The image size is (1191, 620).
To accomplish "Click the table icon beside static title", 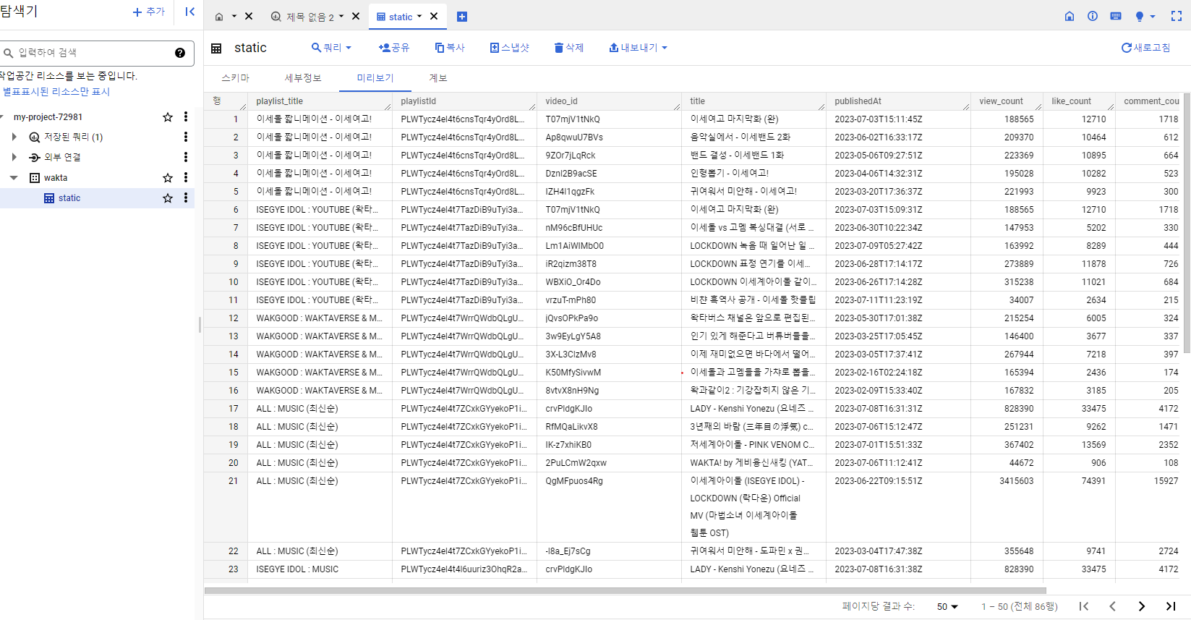I will pyautogui.click(x=216, y=48).
